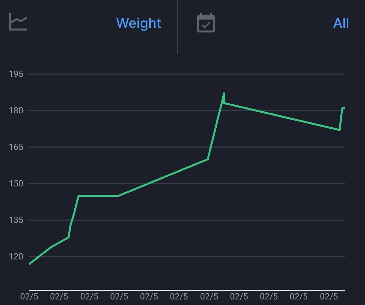Image resolution: width=365 pixels, height=305 pixels.
Task: Click the 195 y-axis label
Action: coord(16,74)
